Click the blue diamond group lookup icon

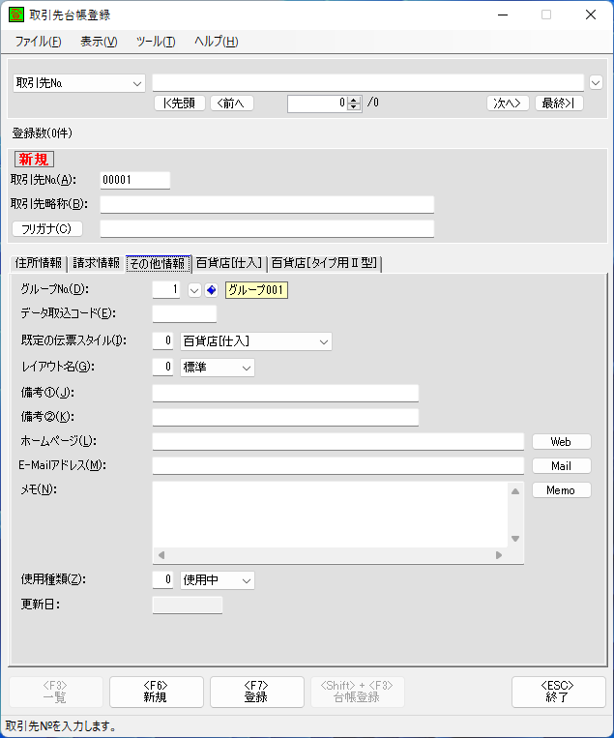211,290
